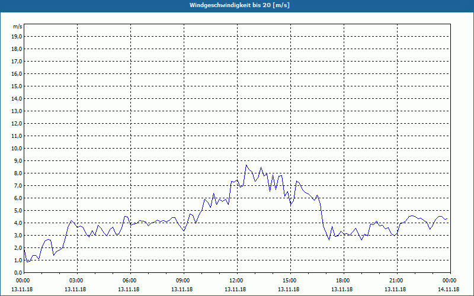
Task: Click the 10,0 y-axis label
Action: (17, 149)
